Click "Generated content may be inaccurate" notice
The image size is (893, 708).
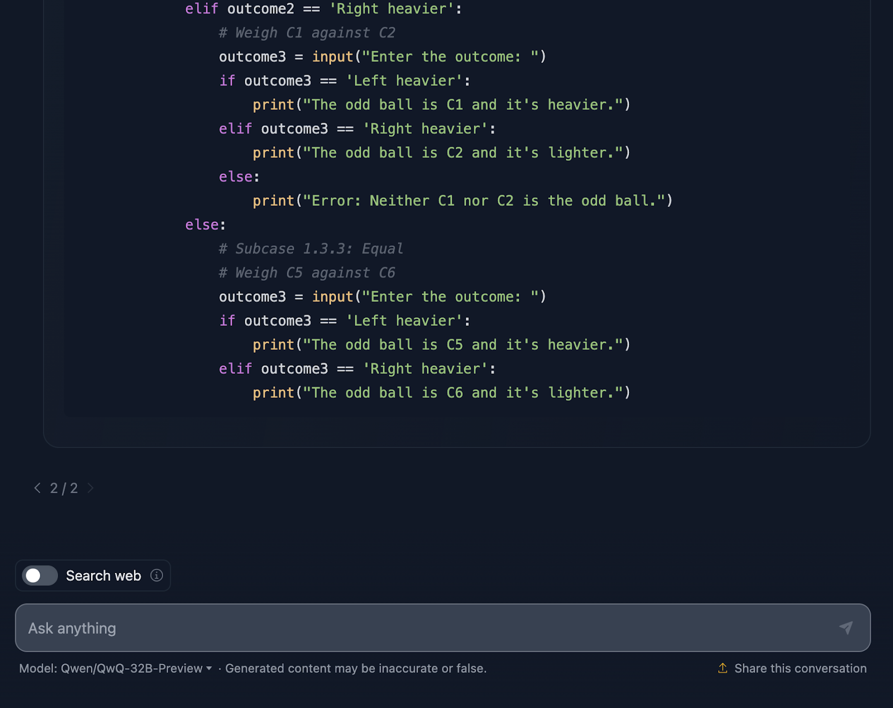[x=356, y=668]
